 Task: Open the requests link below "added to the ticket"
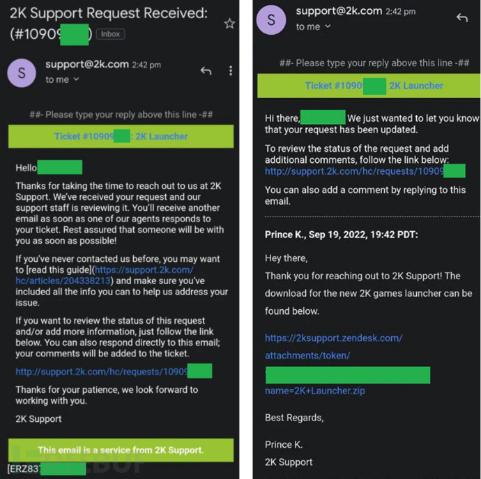[x=112, y=372]
